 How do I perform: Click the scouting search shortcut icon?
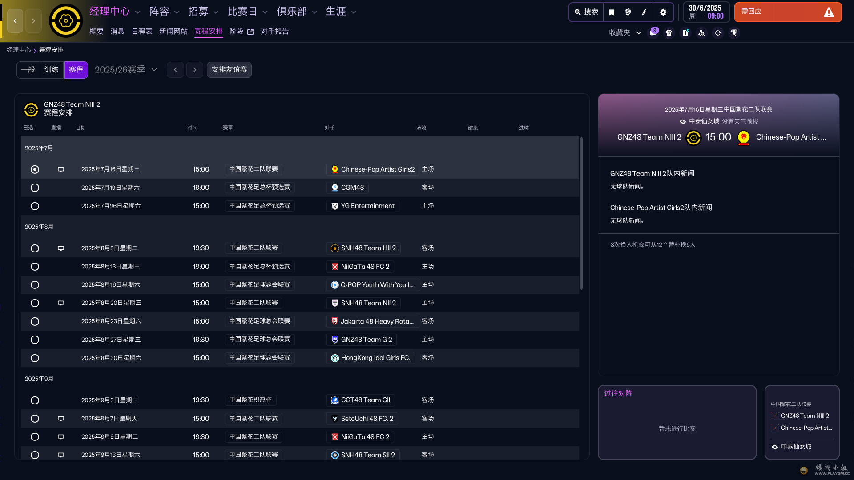(701, 33)
